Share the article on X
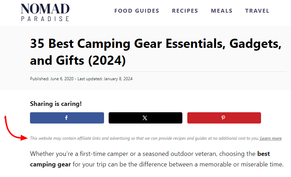291x177 pixels. (145, 118)
